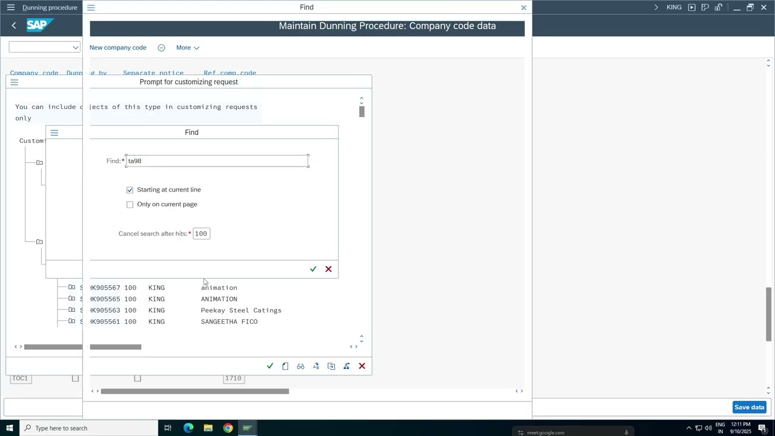Open Microsoft Edge from taskbar
This screenshot has height=436, width=775.
188,428
